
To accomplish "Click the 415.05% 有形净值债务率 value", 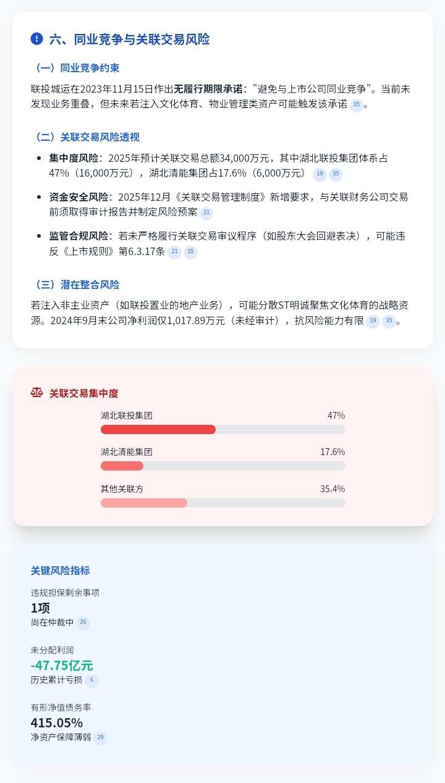I will [57, 723].
